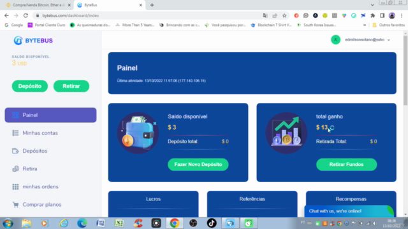Viewport: 408px width, 229px height.
Task: Click the Lucros card header
Action: [x=153, y=199]
